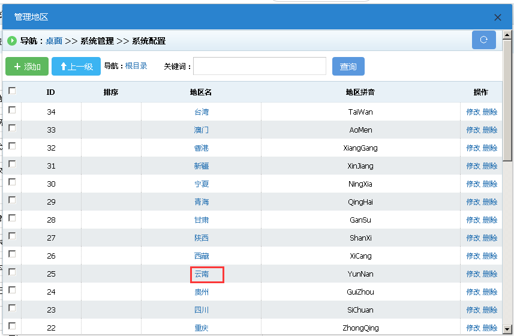Open the 云南 region link

point(202,274)
